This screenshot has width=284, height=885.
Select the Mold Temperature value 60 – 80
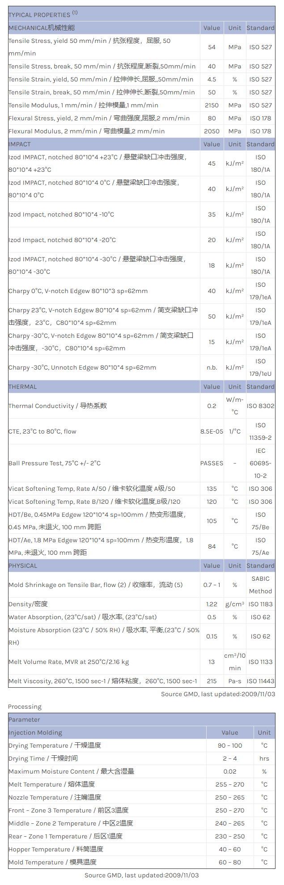pyautogui.click(x=230, y=862)
